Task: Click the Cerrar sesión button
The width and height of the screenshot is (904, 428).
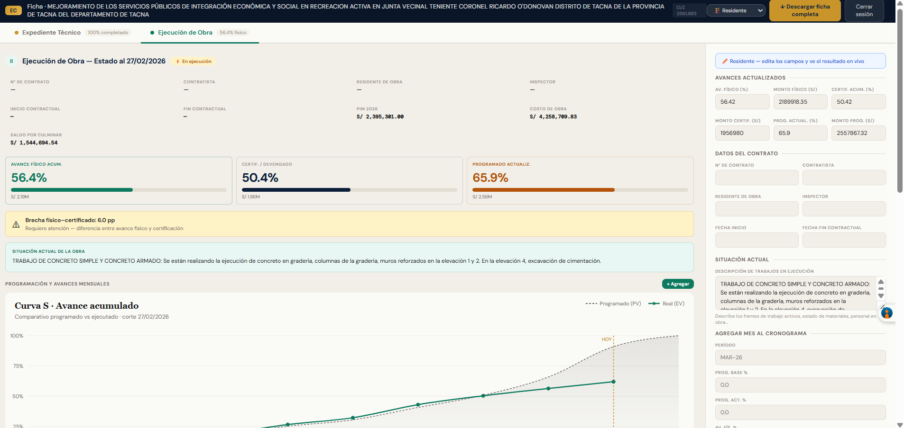Action: [x=864, y=10]
